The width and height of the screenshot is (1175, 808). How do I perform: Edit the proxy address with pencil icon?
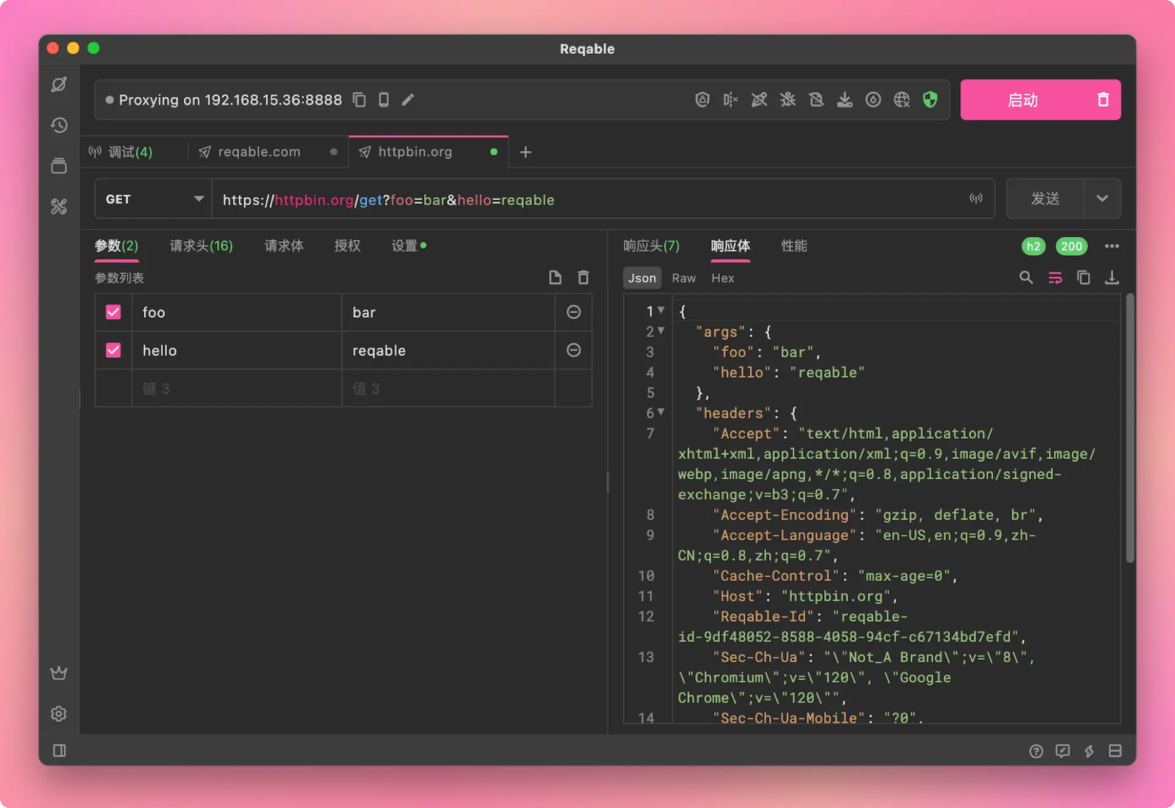[408, 100]
